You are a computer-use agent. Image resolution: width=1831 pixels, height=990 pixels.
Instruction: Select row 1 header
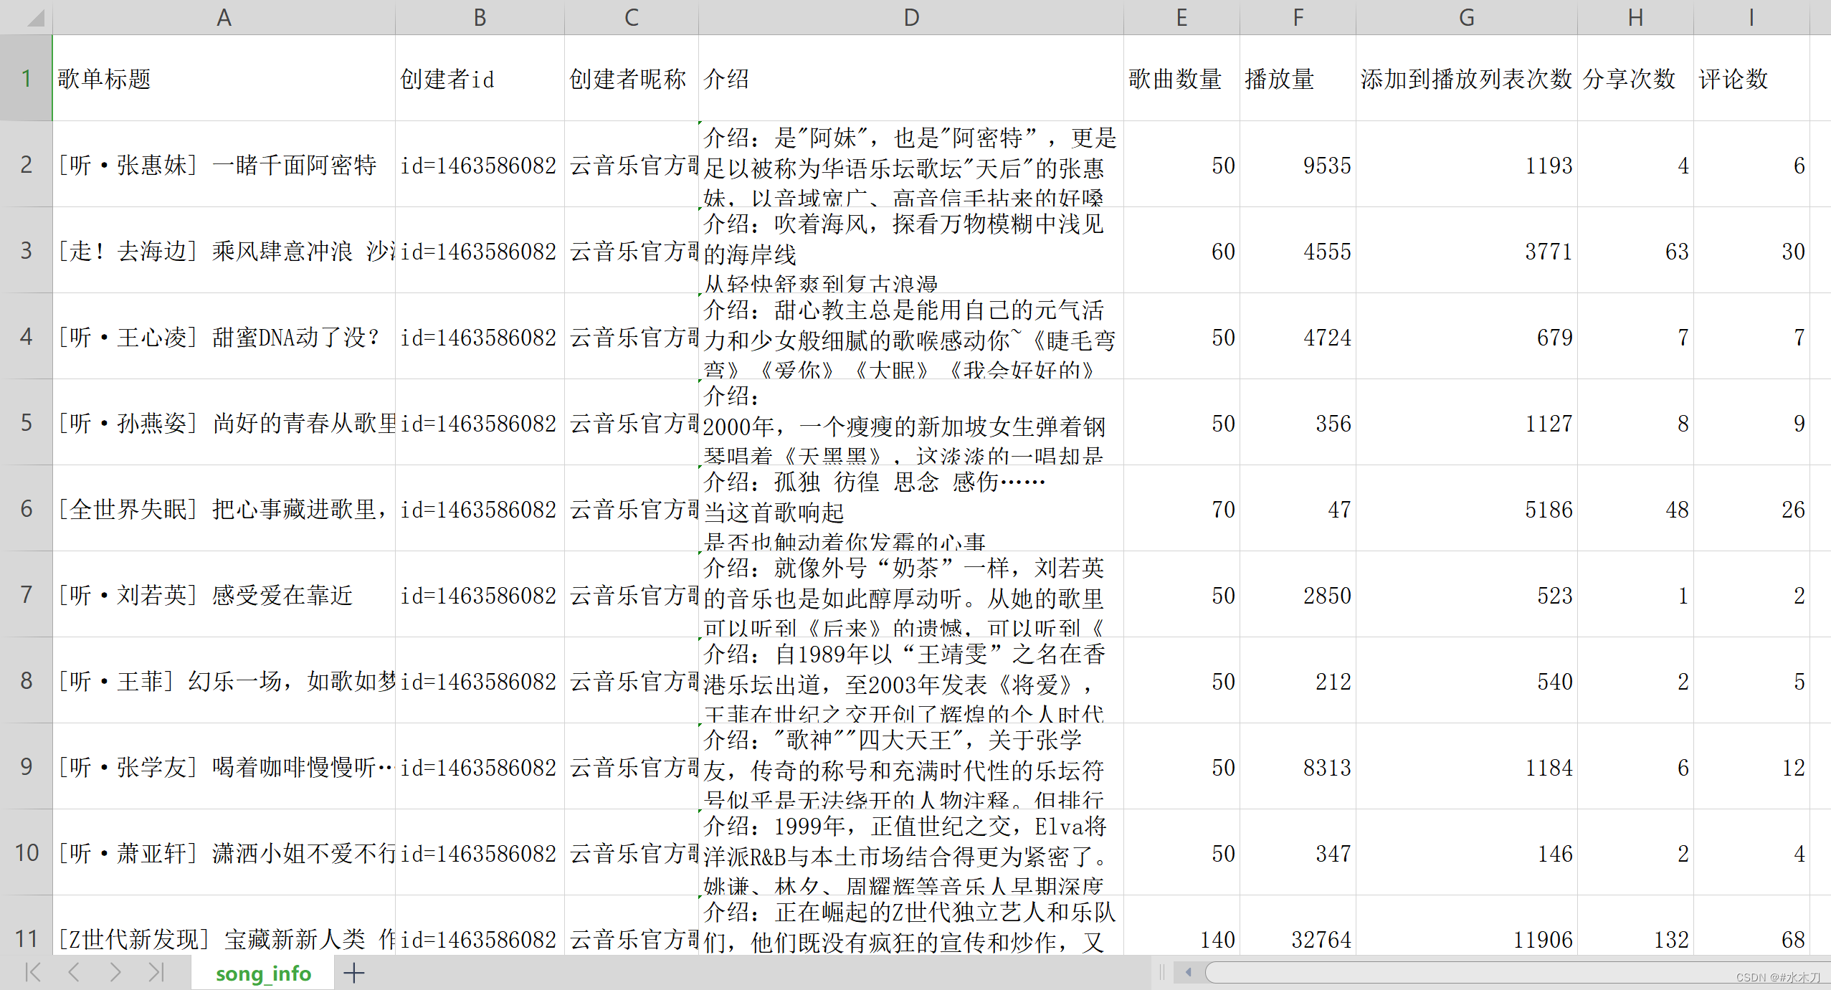pyautogui.click(x=27, y=78)
